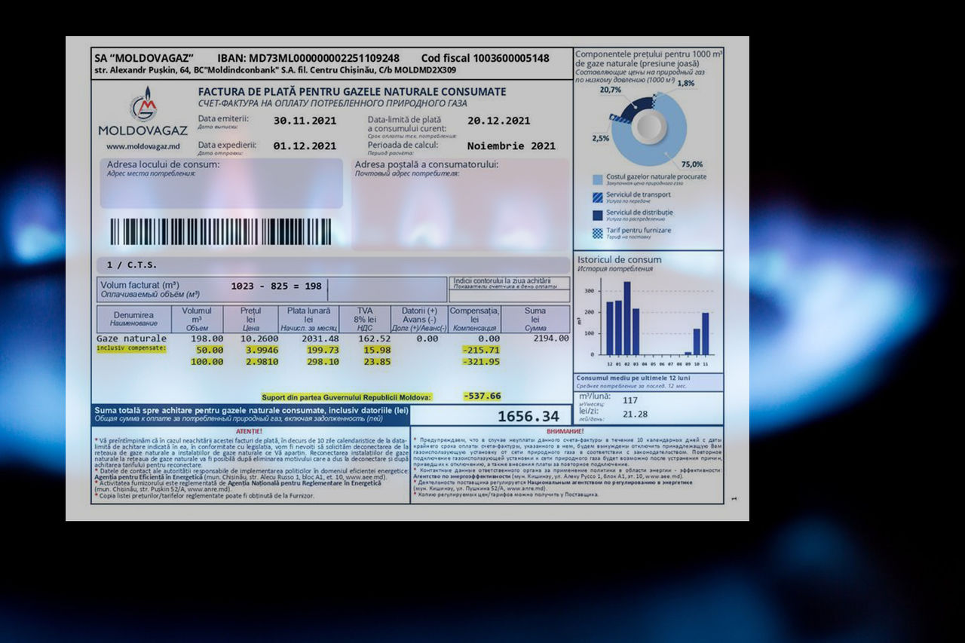The height and width of the screenshot is (643, 965).
Task: Click the Moldovagaz flame logo
Action: (x=143, y=105)
